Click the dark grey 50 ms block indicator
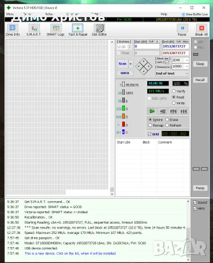Screen dimensions: 213x263 coord(124,100)
